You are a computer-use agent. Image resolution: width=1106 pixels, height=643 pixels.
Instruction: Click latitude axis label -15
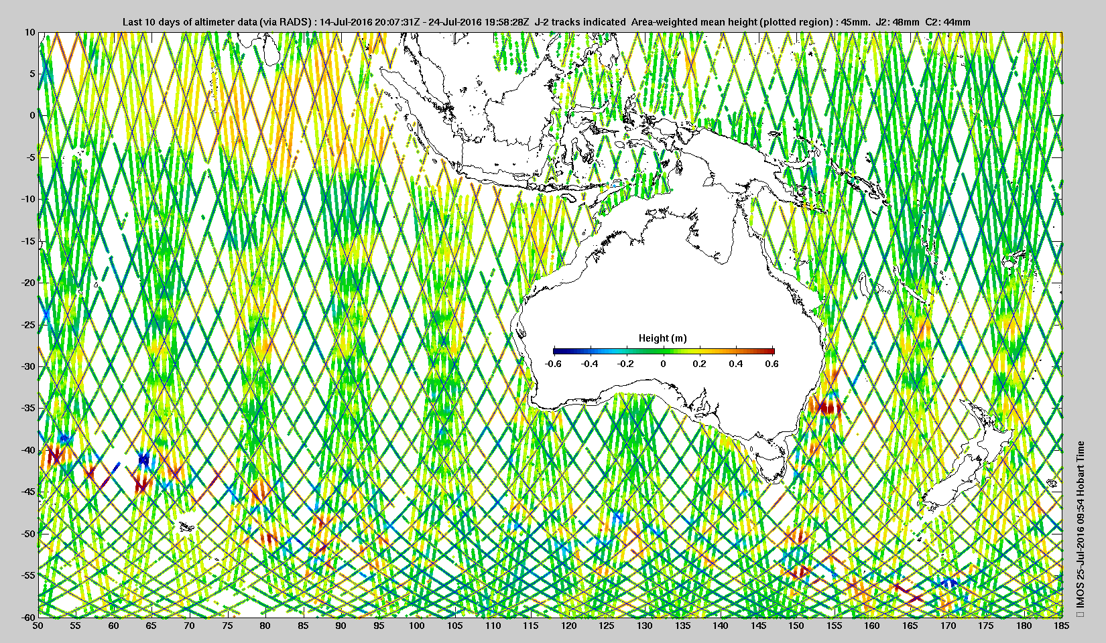(28, 241)
